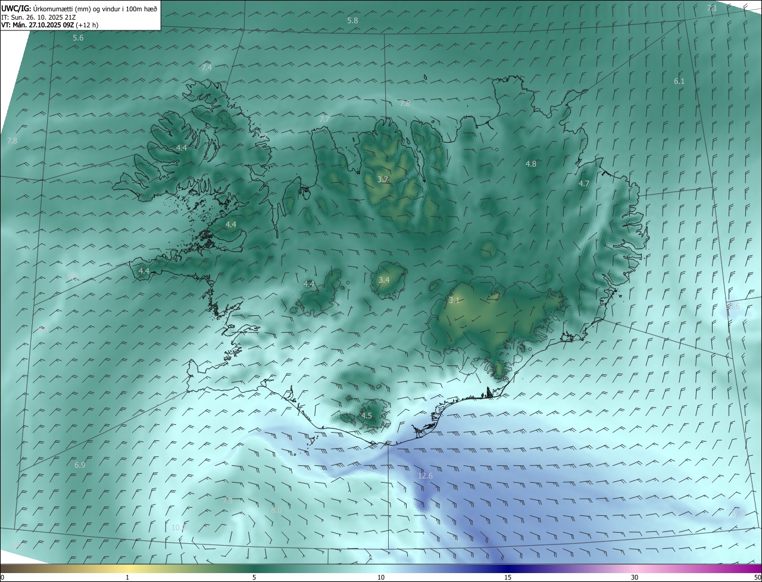
Task: Click the 7.7 value label on the map
Action: click(x=324, y=120)
